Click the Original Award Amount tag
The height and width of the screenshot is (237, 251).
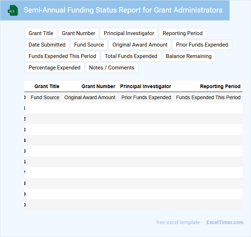tap(140, 45)
